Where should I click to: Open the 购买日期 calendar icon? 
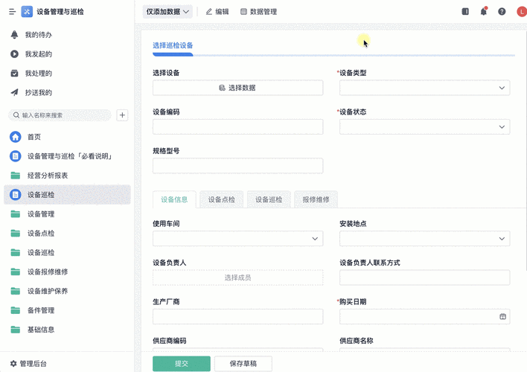502,316
